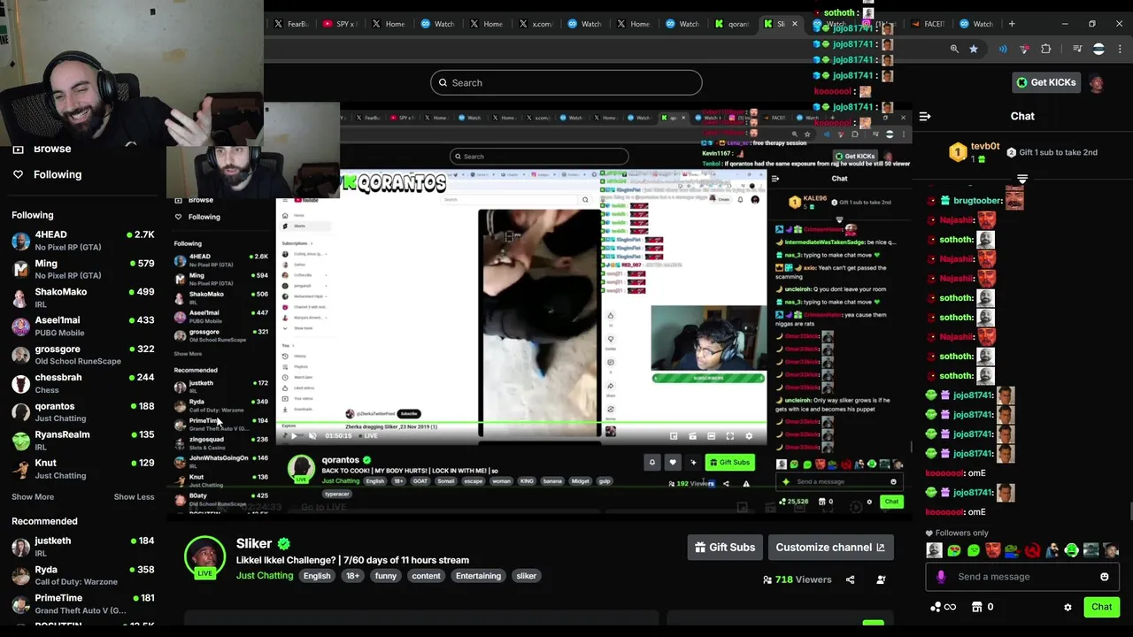Click the Customize channel button
The image size is (1133, 637).
pos(830,548)
